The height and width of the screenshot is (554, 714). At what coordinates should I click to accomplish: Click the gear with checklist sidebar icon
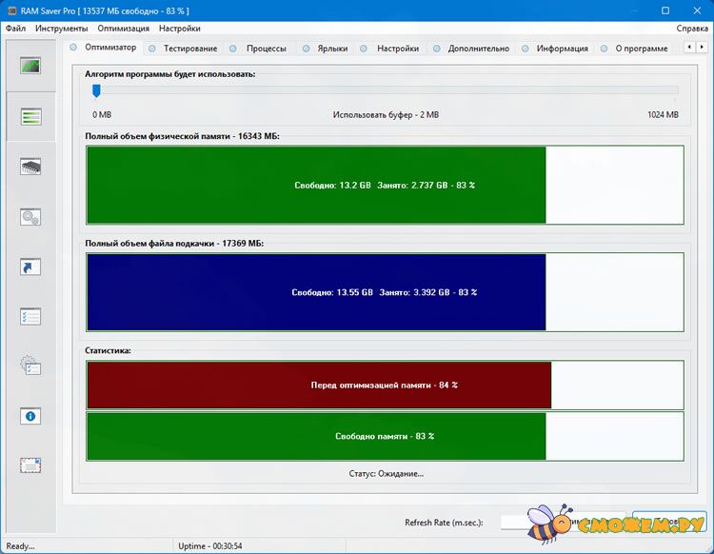(31, 366)
